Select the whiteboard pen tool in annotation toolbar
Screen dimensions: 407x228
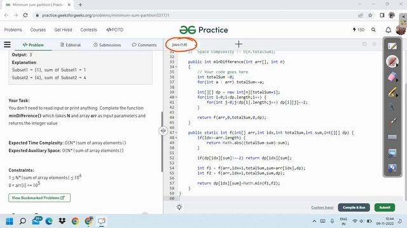392,46
